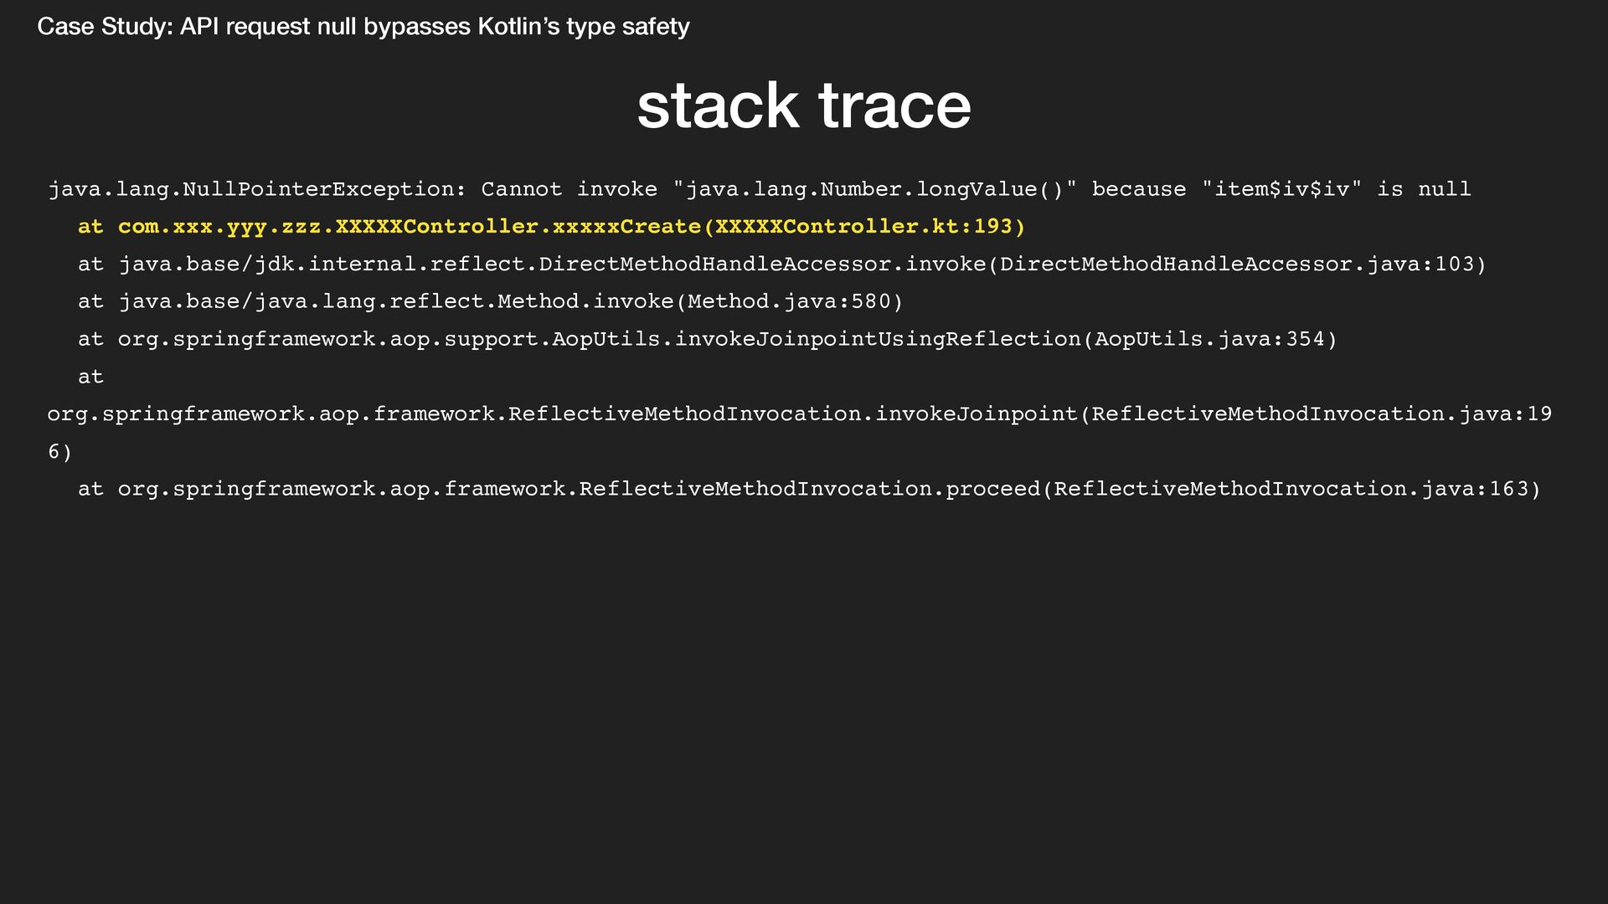The width and height of the screenshot is (1608, 904).
Task: Click the highlighted yellow XXXXXController.xxxxxCreate line
Action: (x=551, y=227)
